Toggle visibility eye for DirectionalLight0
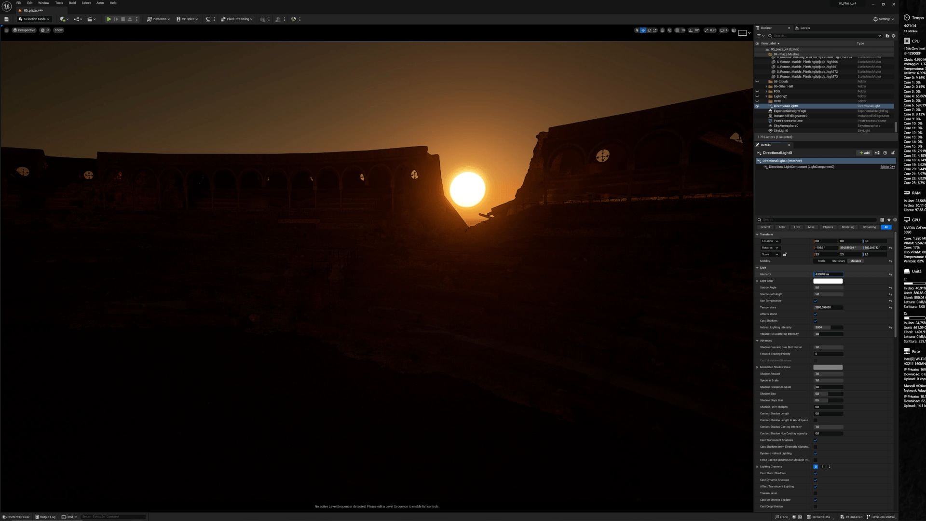Viewport: 926px width, 521px height. (757, 106)
